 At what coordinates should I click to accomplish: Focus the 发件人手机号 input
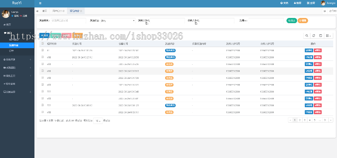click(x=167, y=21)
